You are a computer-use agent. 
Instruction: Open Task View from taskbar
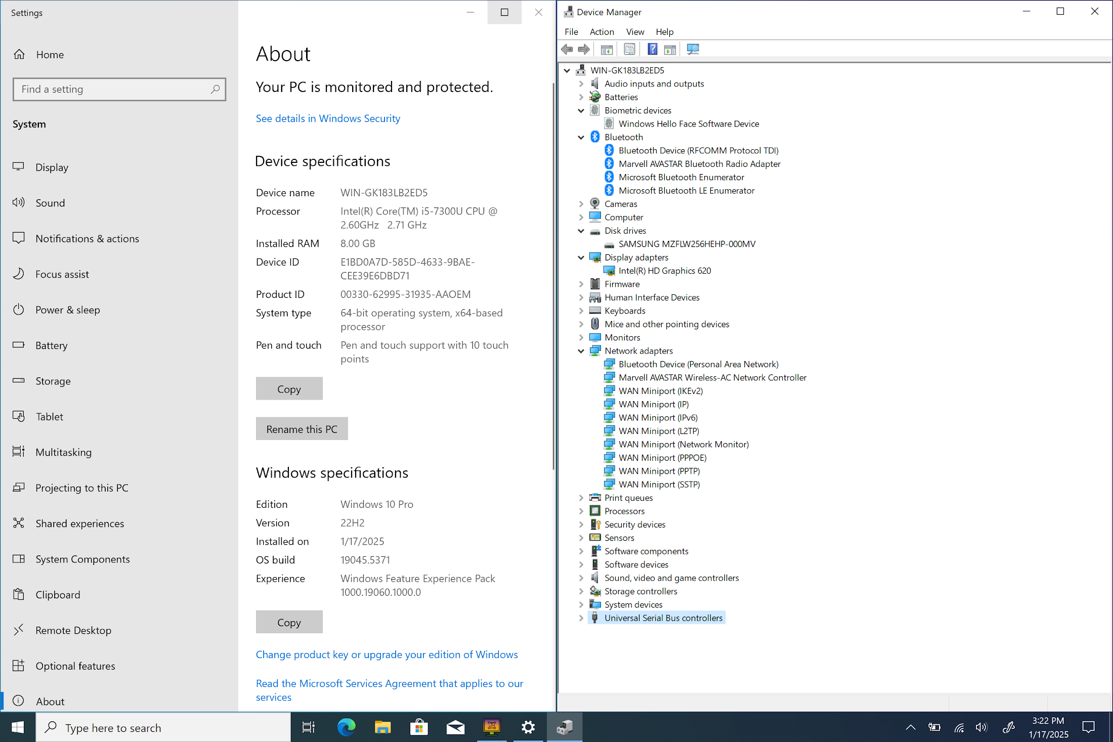(x=308, y=727)
